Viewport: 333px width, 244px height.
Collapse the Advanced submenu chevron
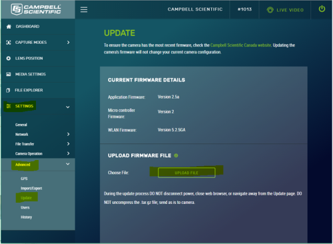point(68,164)
